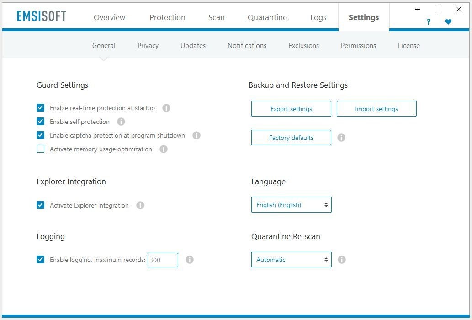Click info icon next to Quarantine Re-scan dropdown

tap(341, 260)
